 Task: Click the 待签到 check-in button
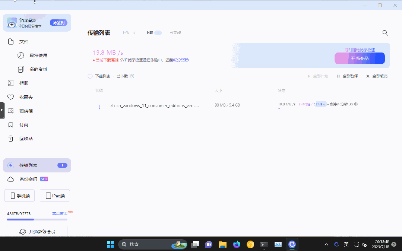point(58,23)
